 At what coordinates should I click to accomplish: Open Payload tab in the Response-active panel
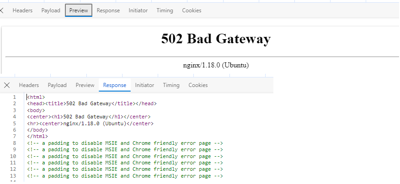point(57,85)
